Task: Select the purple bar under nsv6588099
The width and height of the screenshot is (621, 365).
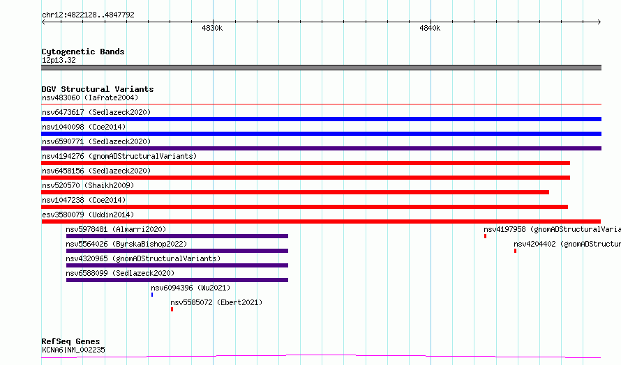Action: 177,280
